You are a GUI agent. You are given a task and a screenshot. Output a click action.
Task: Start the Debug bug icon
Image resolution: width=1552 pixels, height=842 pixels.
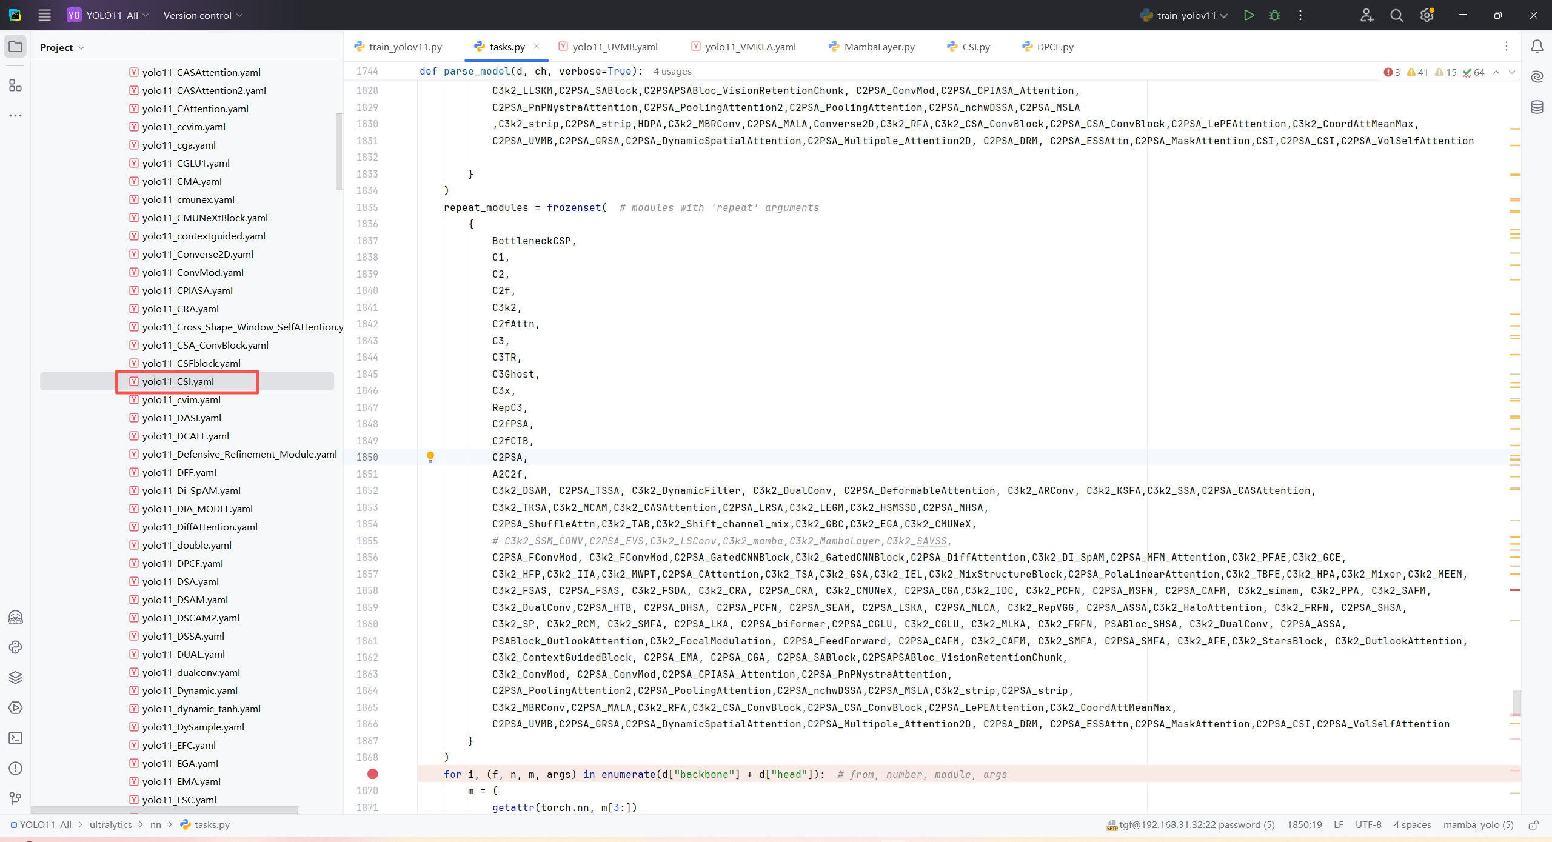pos(1274,15)
